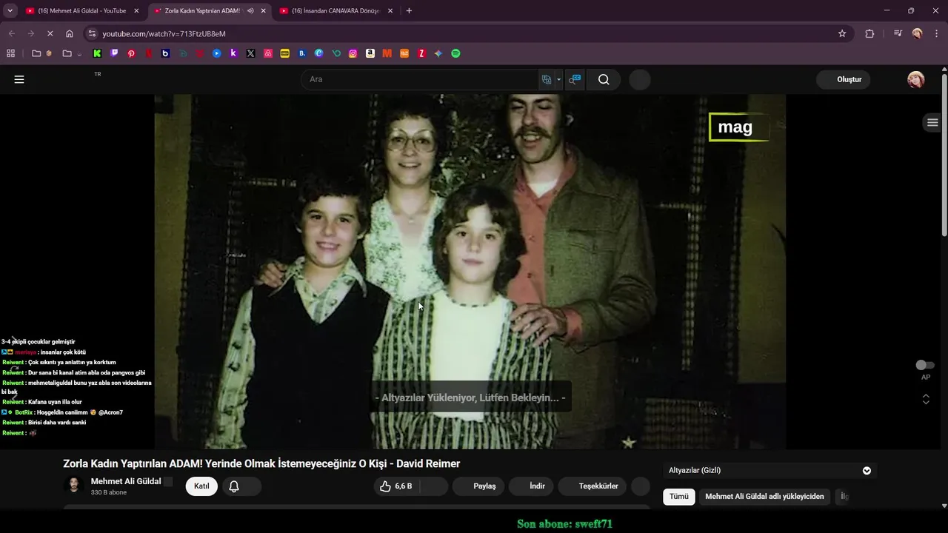948x533 pixels.
Task: Open the YouTube account avatar menu
Action: 916,79
